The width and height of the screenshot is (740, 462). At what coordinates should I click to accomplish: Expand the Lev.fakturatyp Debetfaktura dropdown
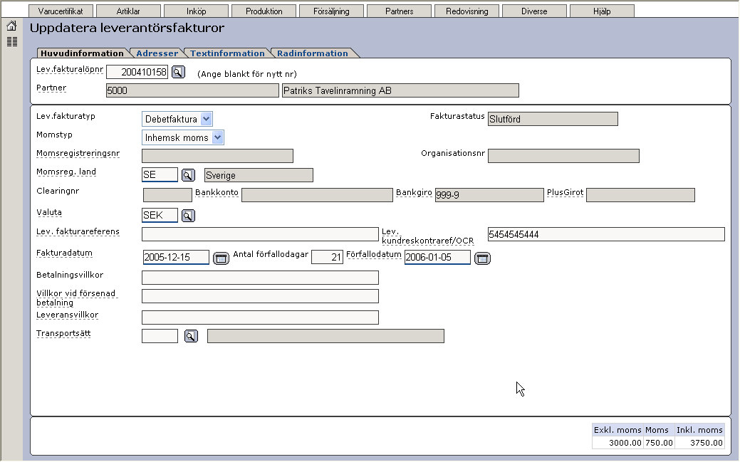pos(206,119)
